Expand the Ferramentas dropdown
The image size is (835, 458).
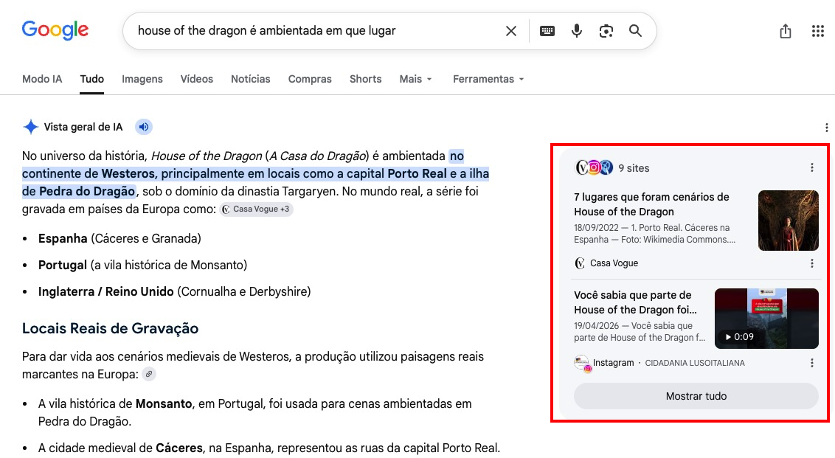tap(488, 79)
